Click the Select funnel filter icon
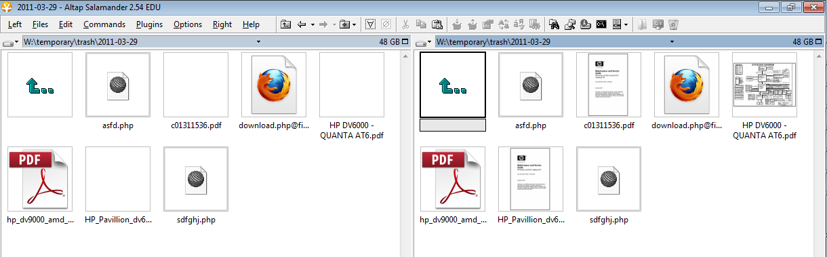 [370, 24]
